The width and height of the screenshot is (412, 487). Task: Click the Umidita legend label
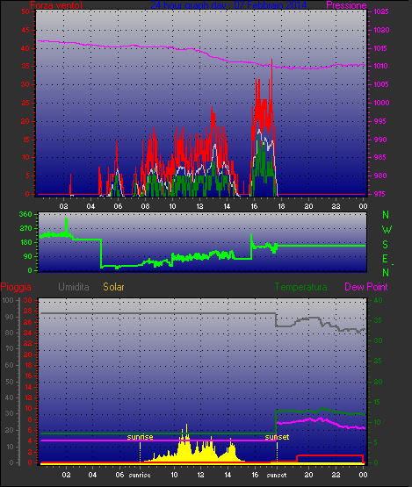pyautogui.click(x=74, y=287)
